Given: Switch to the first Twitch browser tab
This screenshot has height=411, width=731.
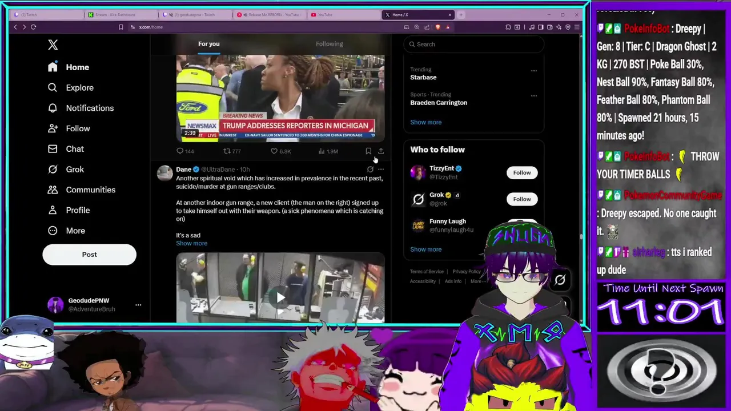Looking at the screenshot, I should click(x=47, y=15).
